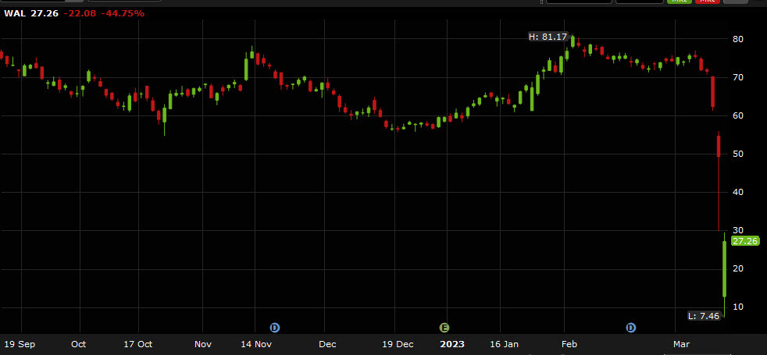The image size is (767, 355).
Task: Click the 50 level on price axis
Action: (737, 154)
